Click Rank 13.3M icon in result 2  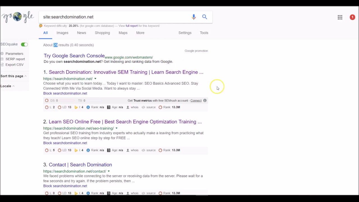pyautogui.click(x=160, y=150)
